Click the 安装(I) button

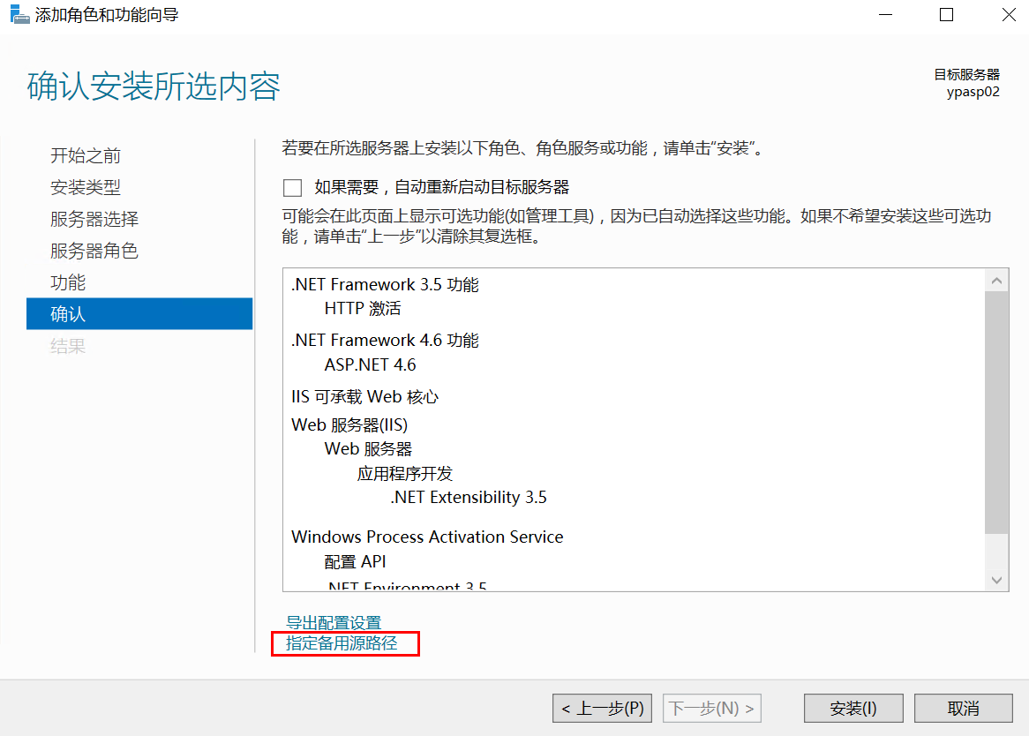tap(852, 708)
